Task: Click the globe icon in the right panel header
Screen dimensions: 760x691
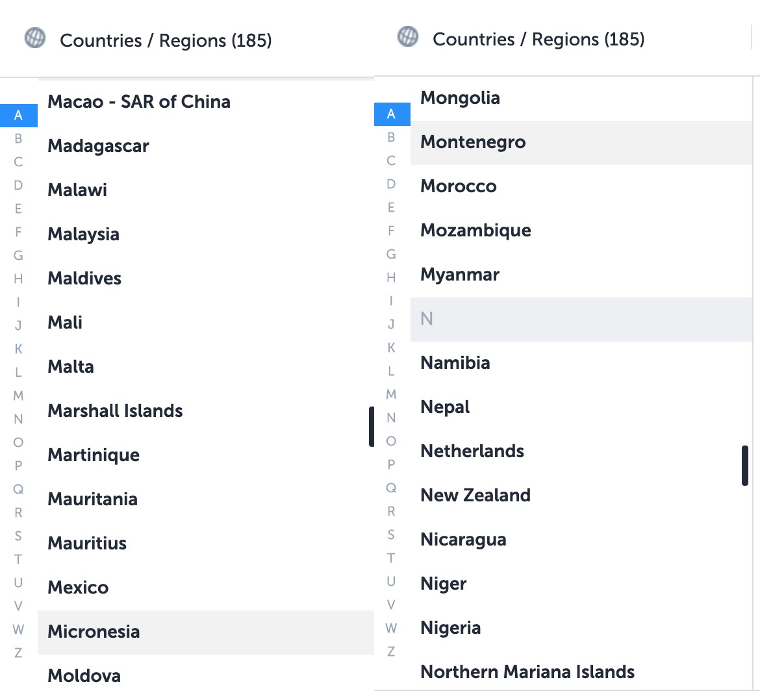Action: pos(407,37)
